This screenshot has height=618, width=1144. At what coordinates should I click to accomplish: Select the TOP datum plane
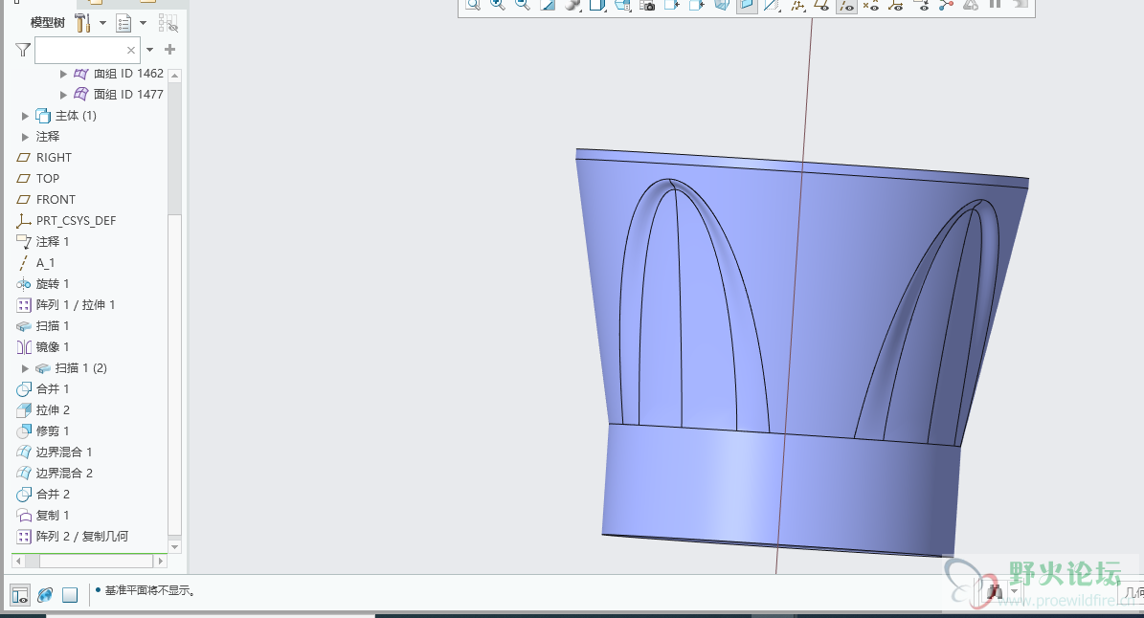pyautogui.click(x=38, y=179)
